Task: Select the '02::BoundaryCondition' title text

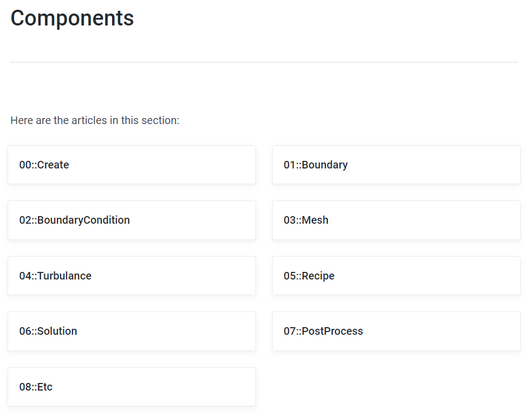Action: pyautogui.click(x=75, y=220)
